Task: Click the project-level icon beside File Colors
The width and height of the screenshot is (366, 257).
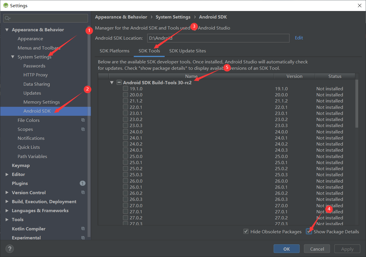Action: 83,120
